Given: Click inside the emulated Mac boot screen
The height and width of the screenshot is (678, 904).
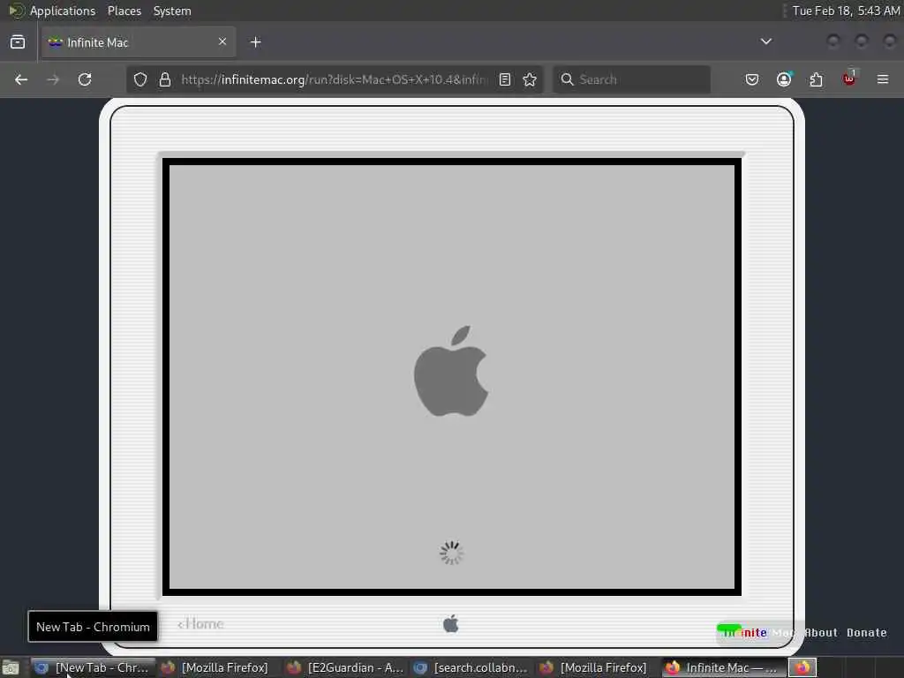Looking at the screenshot, I should click(x=452, y=377).
